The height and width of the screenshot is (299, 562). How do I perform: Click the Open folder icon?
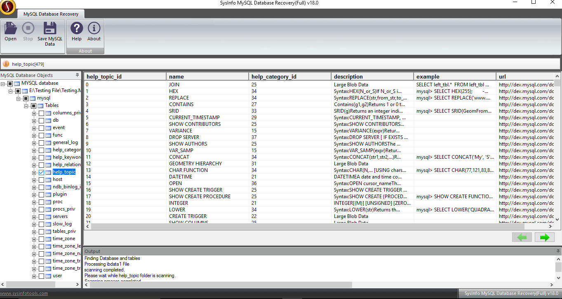click(10, 29)
